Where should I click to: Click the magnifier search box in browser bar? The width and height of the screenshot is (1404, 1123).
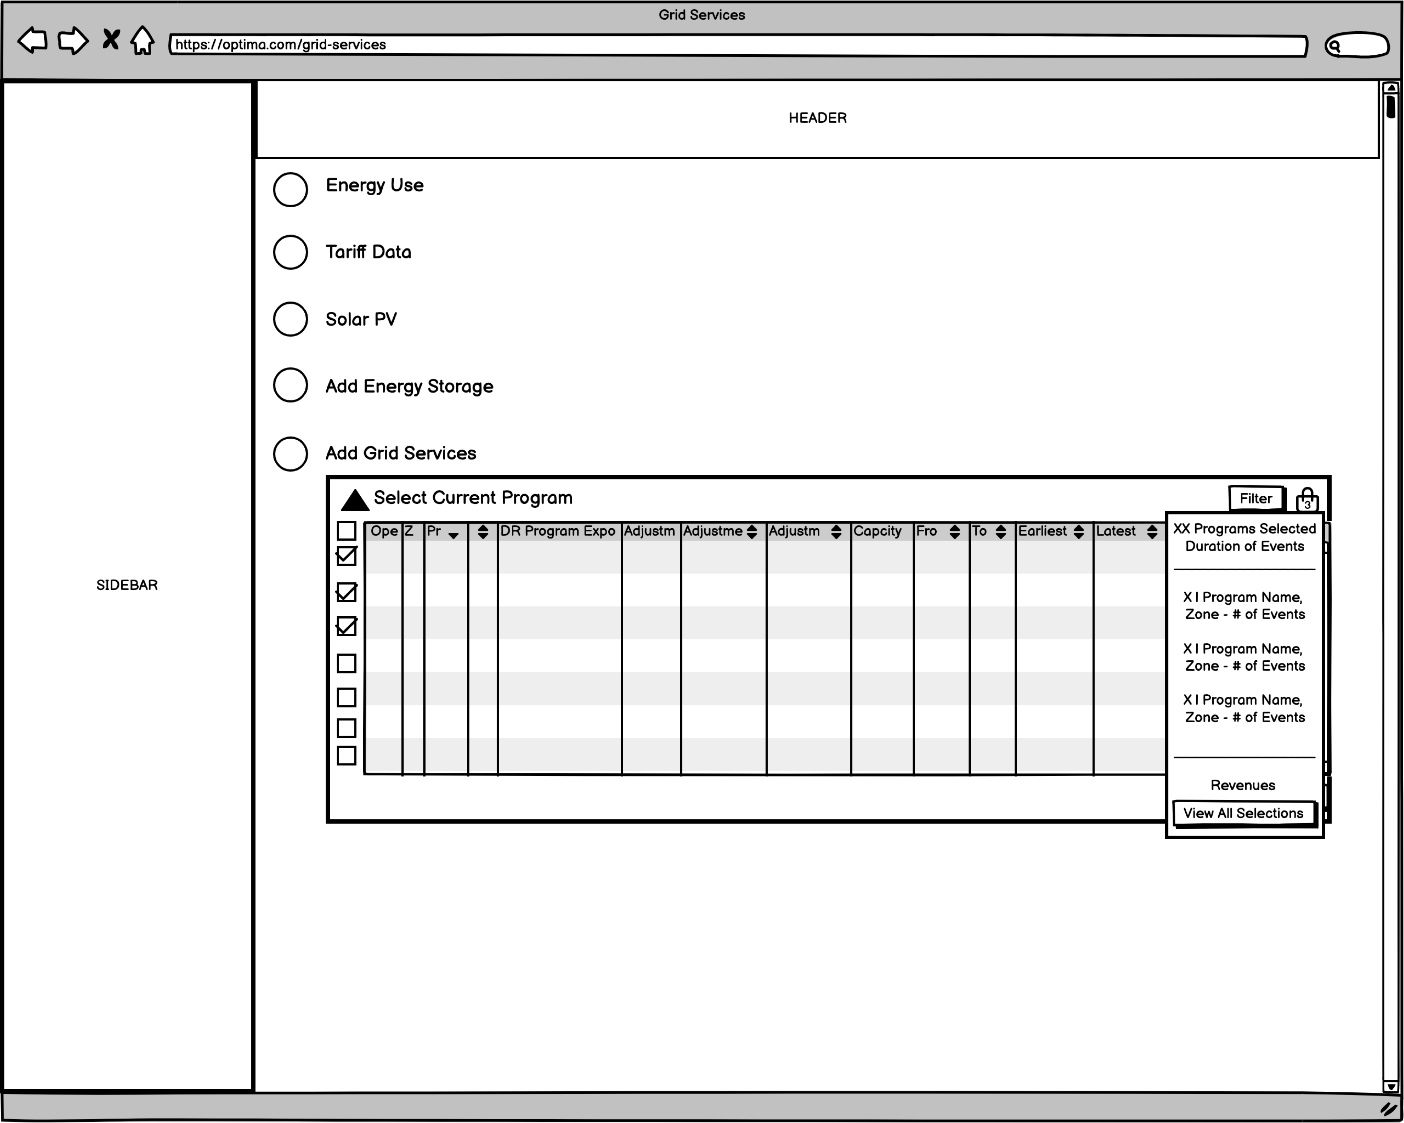[1357, 45]
